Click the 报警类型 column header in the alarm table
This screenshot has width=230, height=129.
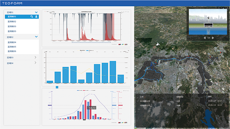pyautogui.click(x=180, y=97)
